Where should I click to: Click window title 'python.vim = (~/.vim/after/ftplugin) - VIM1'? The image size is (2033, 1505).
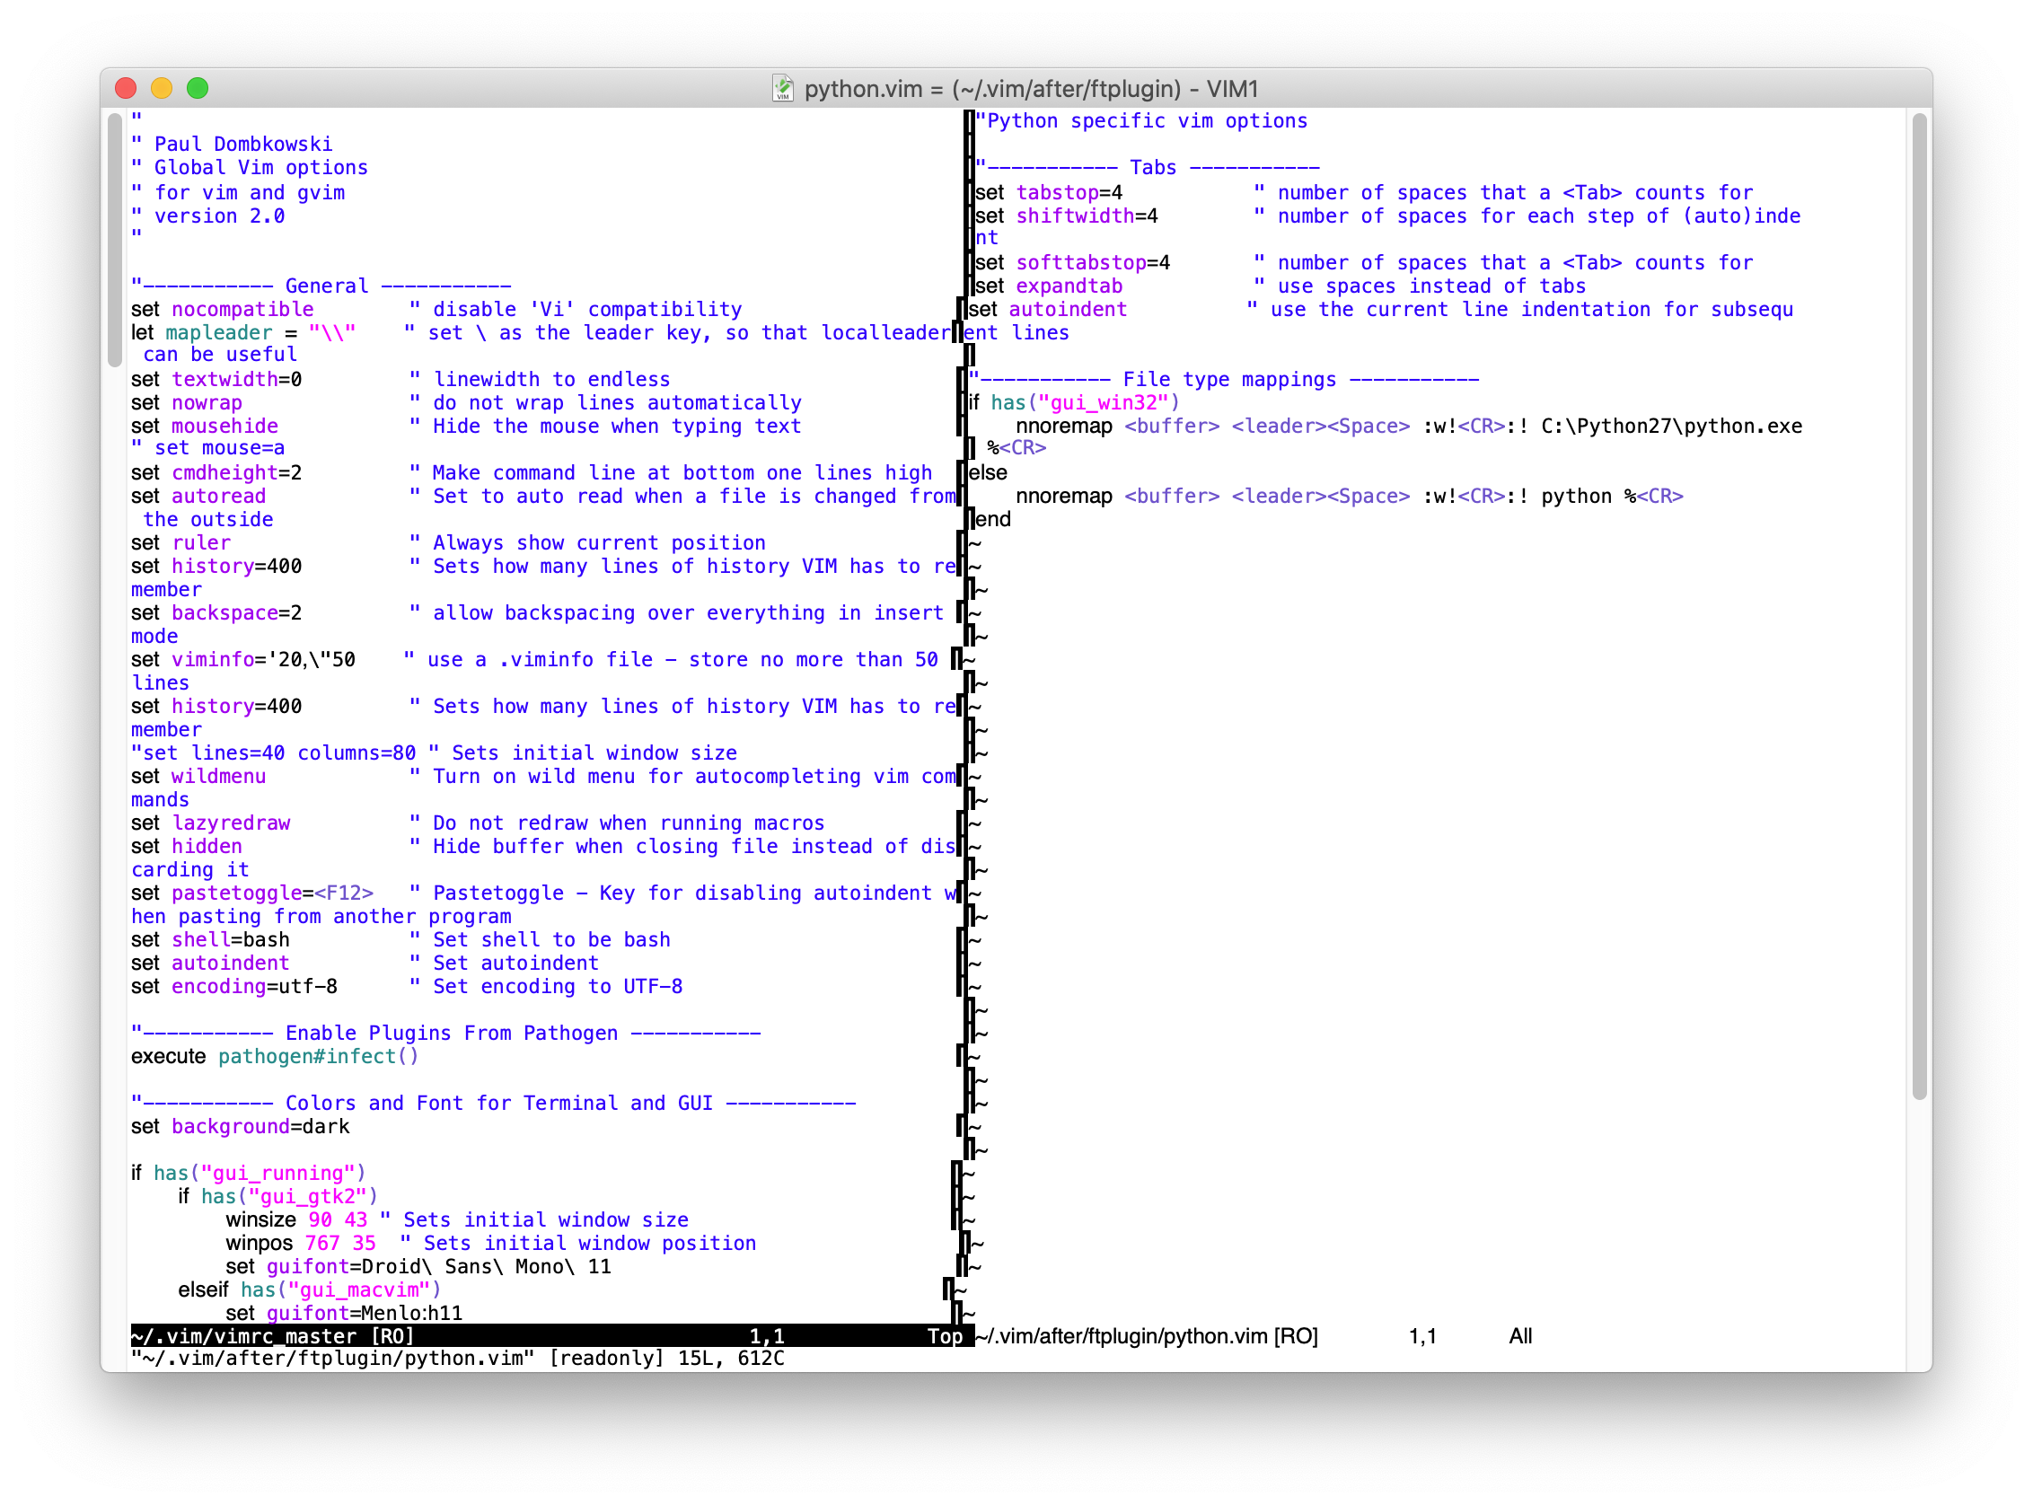coord(1032,88)
